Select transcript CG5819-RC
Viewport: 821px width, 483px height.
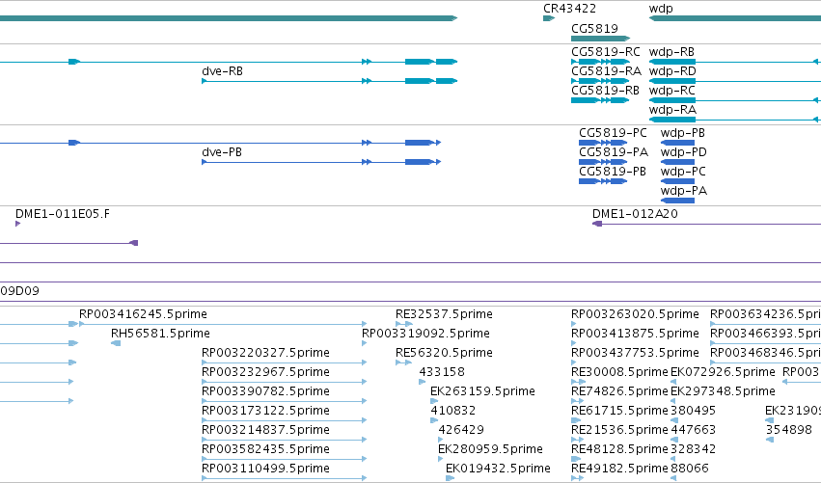point(605,52)
